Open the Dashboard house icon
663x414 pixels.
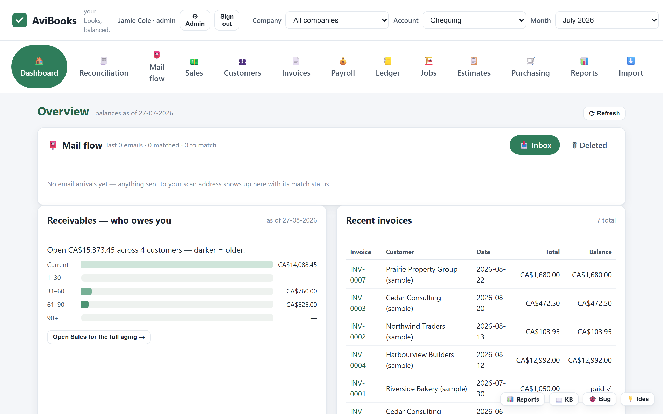point(39,61)
